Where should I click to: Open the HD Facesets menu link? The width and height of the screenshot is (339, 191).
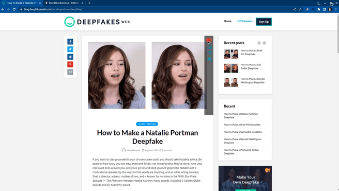(x=245, y=21)
